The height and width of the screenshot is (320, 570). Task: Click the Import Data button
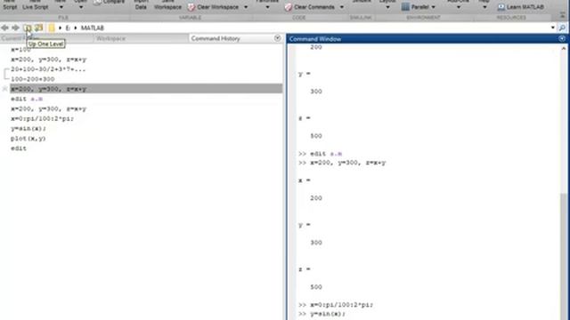coord(141,4)
